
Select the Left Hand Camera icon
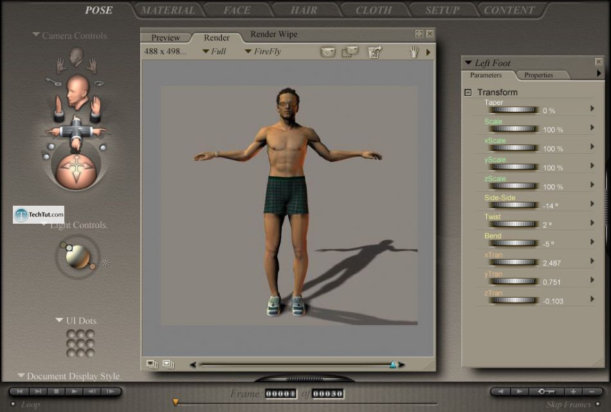click(93, 65)
